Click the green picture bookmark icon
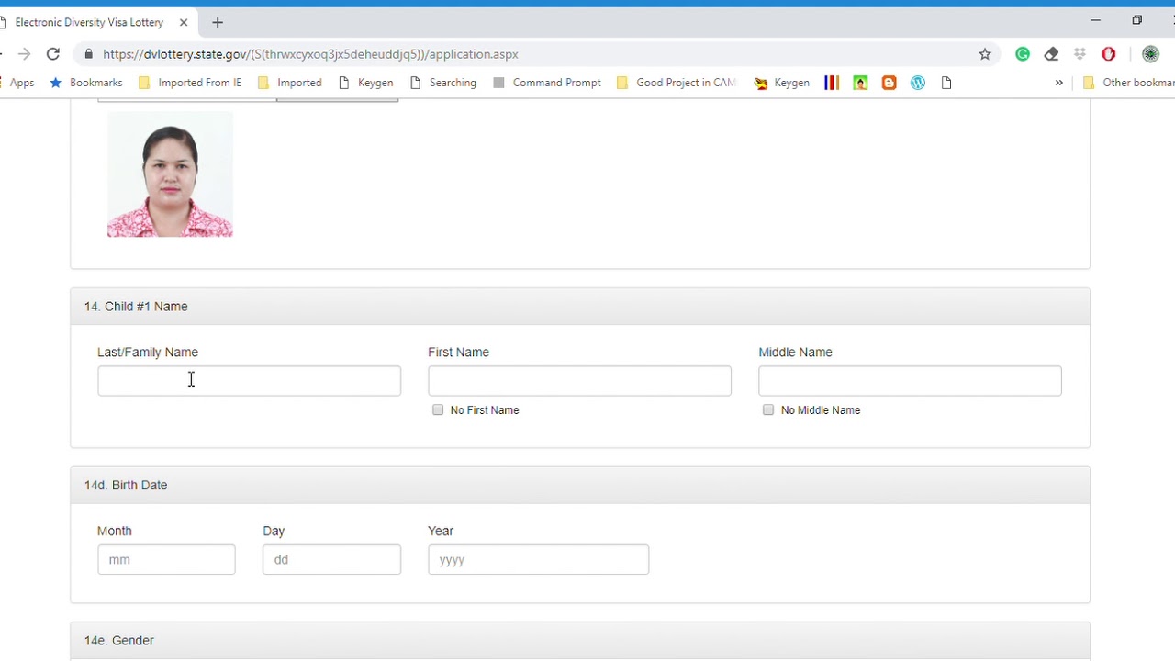The width and height of the screenshot is (1175, 661). (x=860, y=83)
